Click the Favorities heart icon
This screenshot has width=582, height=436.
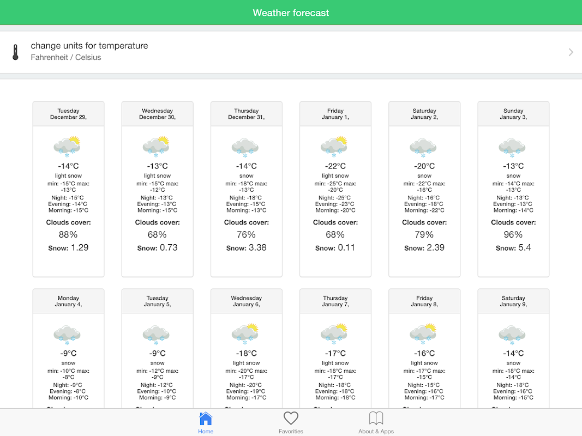pyautogui.click(x=291, y=418)
